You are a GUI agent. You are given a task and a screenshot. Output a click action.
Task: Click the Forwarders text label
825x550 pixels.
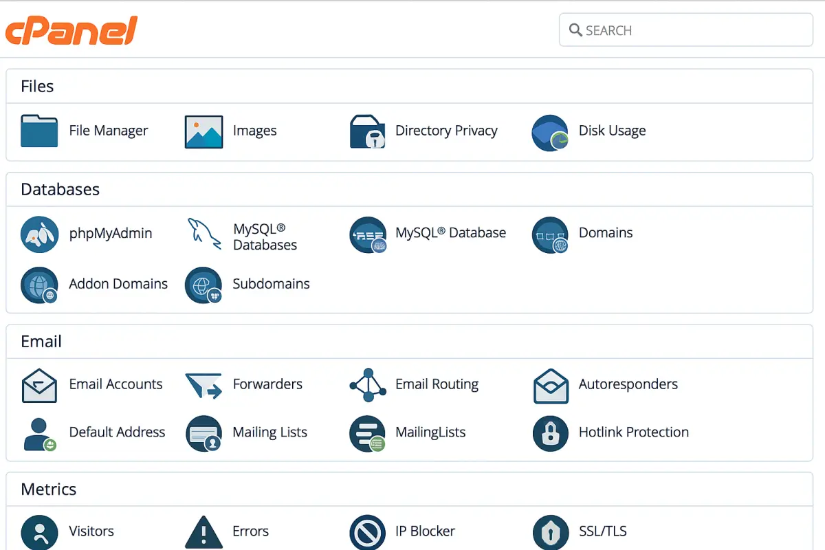click(267, 384)
